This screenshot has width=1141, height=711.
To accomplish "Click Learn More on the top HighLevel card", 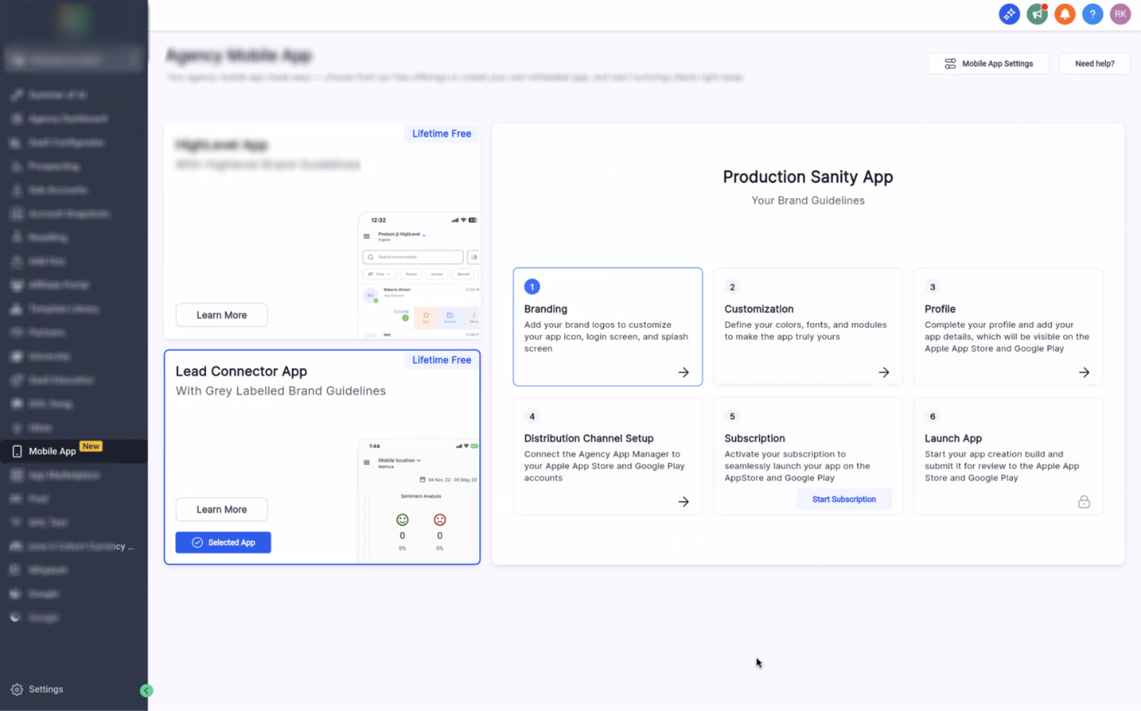I will pos(222,315).
